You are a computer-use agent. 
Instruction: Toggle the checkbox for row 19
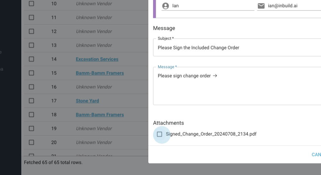tap(31, 129)
